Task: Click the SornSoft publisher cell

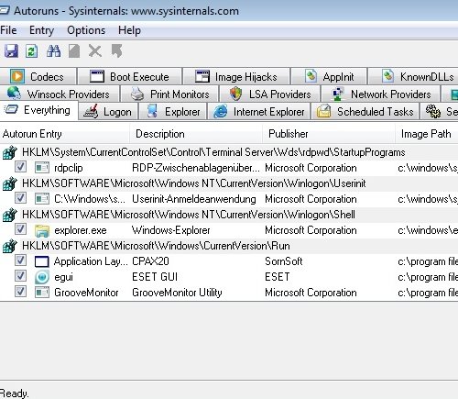Action: click(x=284, y=261)
